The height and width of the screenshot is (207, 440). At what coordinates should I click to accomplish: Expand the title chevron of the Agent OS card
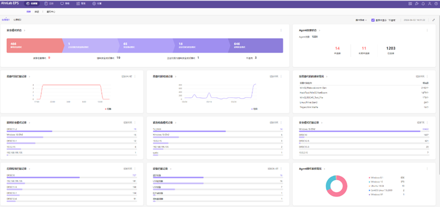[324, 169]
